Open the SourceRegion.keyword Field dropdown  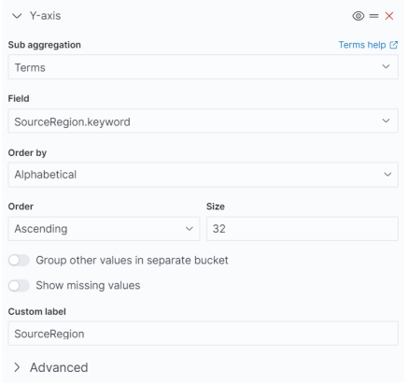(203, 121)
